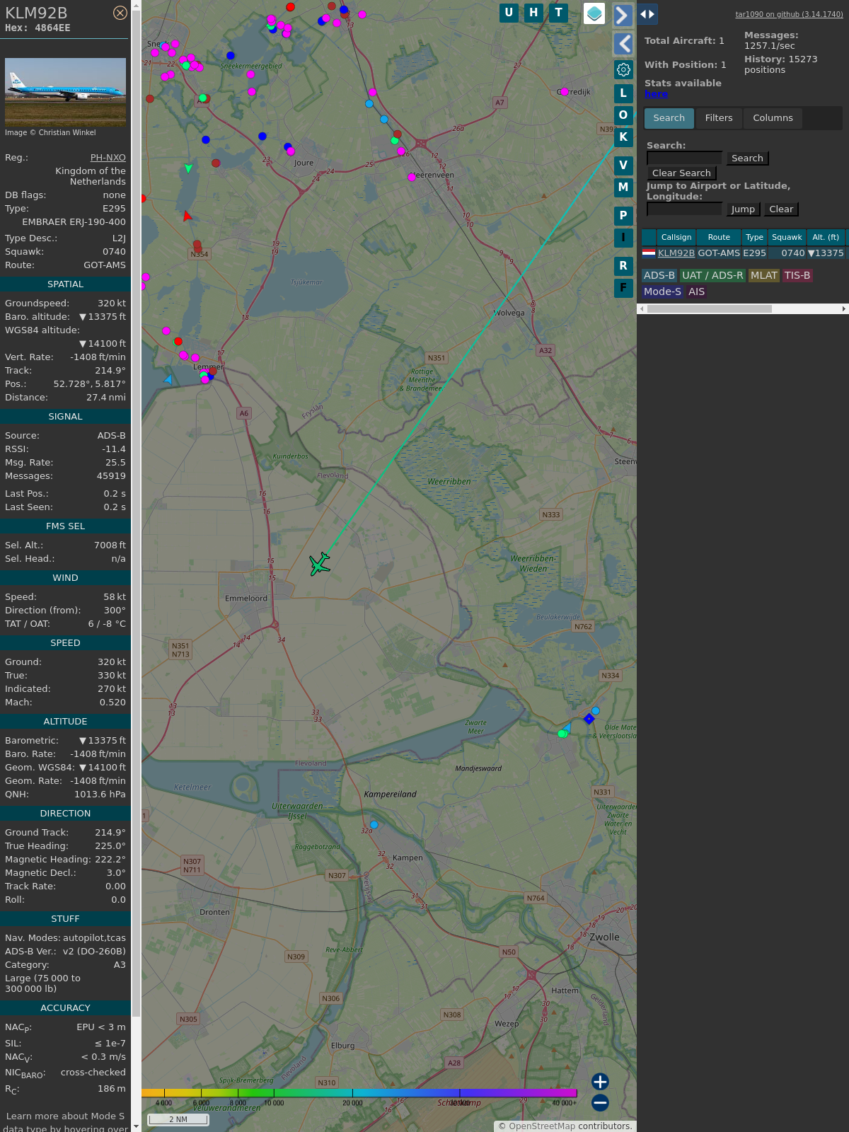The width and height of the screenshot is (849, 1132).
Task: Toggle the K map button
Action: point(623,137)
